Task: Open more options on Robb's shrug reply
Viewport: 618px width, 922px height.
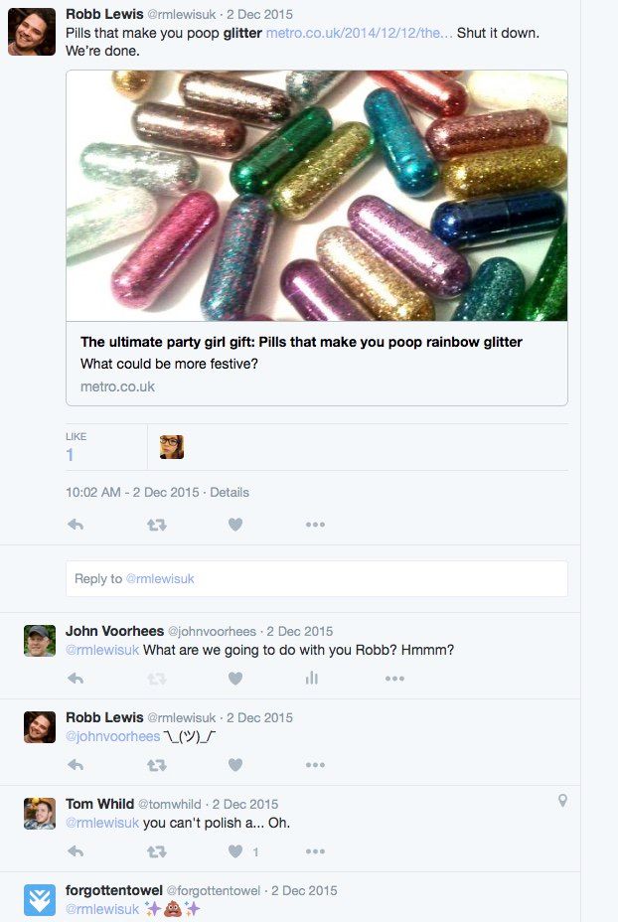Action: (315, 765)
